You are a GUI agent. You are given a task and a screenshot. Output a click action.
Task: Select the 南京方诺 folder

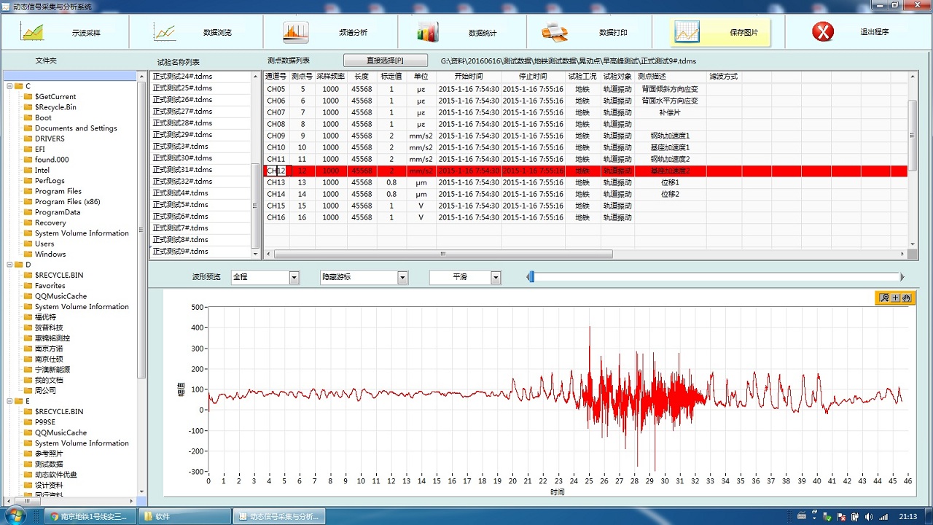(x=49, y=349)
